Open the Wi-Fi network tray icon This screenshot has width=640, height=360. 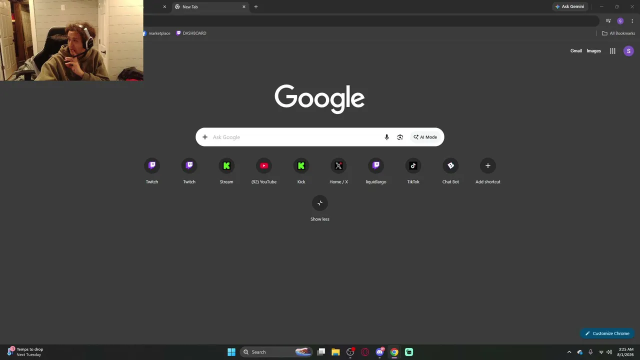pos(601,352)
